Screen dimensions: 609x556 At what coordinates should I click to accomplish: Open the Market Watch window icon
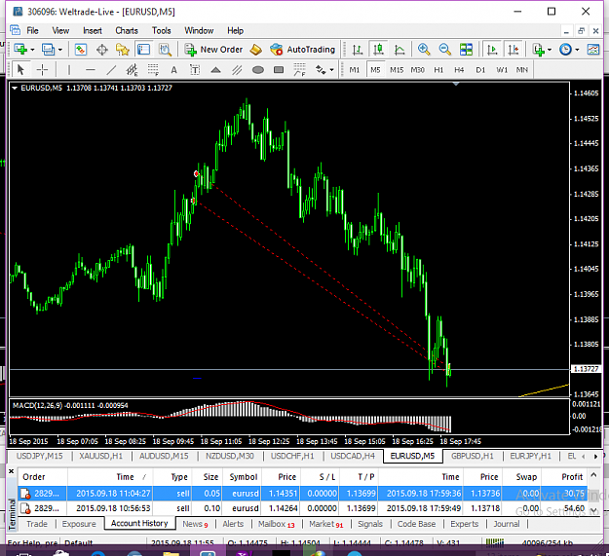(81, 50)
